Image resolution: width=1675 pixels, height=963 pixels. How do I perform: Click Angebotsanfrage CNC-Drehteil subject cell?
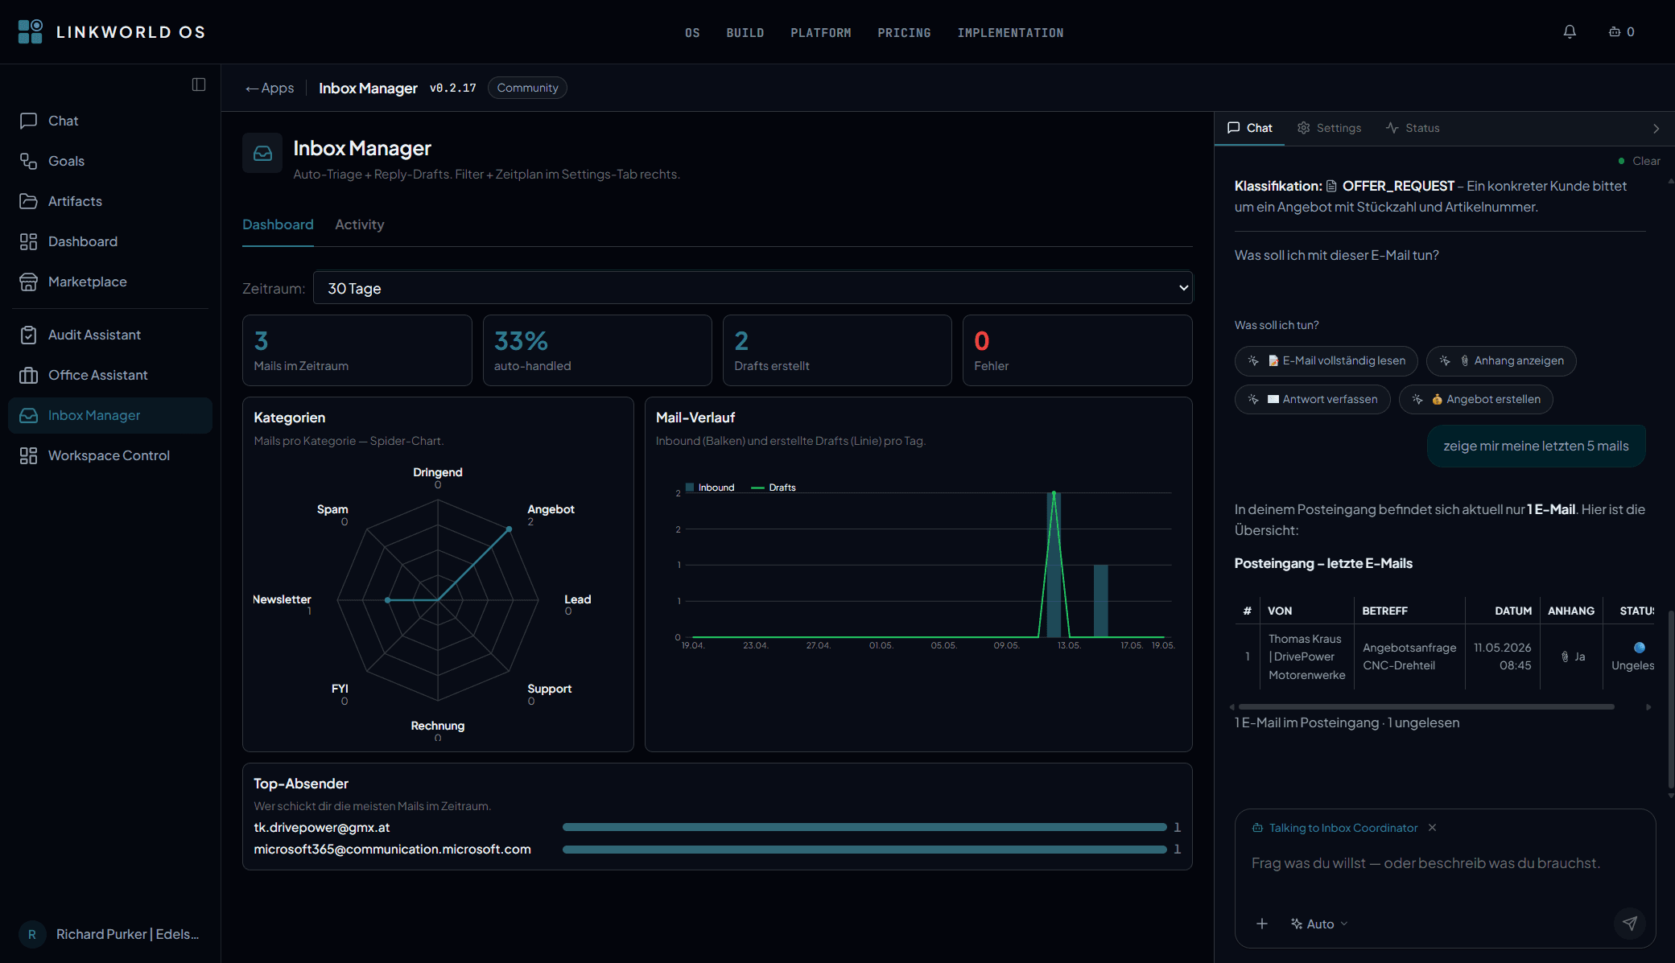tap(1409, 656)
